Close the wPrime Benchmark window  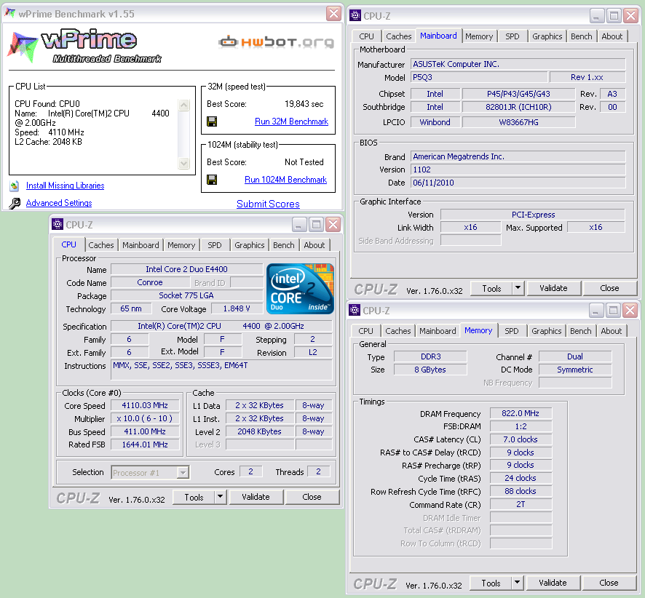click(x=333, y=14)
